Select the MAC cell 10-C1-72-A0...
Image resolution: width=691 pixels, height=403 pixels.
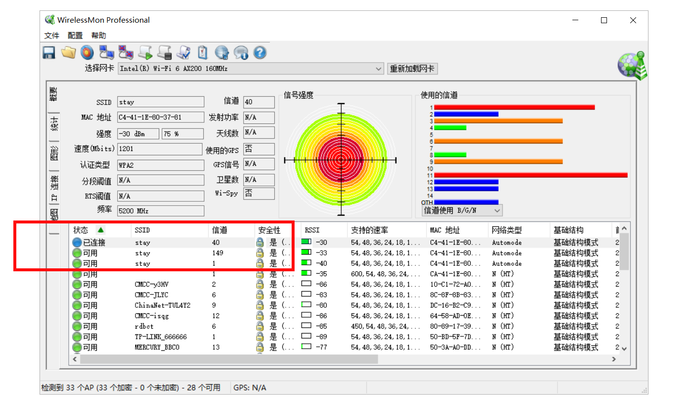455,285
